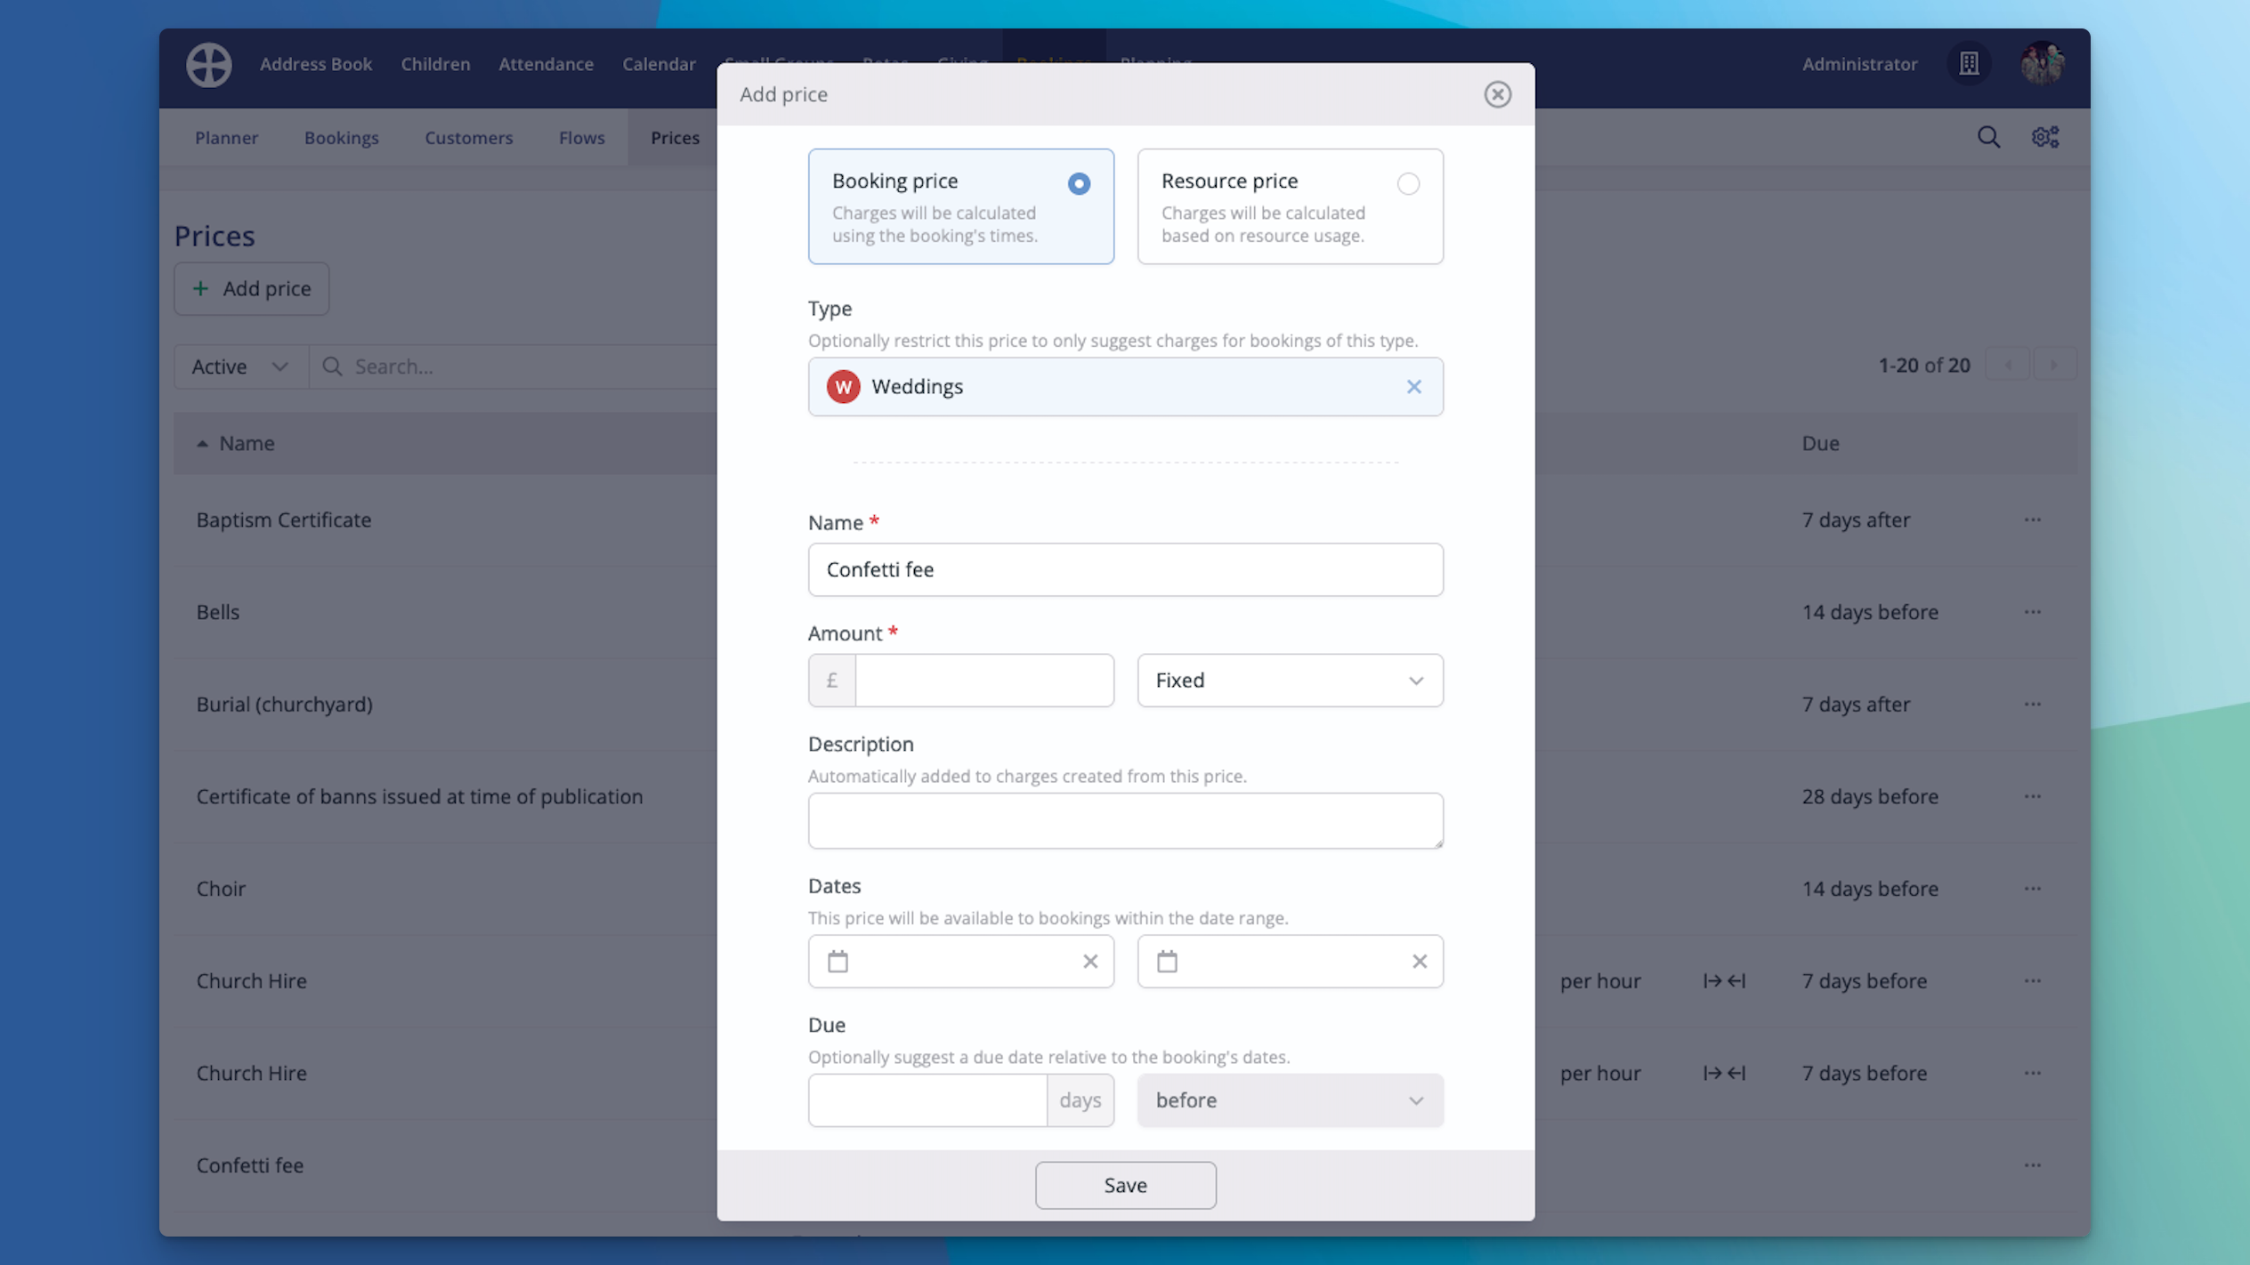Screen dimensions: 2250x1265
Task: Open the Weddings type selector
Action: [x=1124, y=387]
